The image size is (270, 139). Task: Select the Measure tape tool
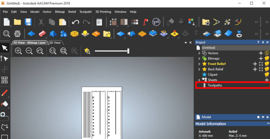point(4,114)
